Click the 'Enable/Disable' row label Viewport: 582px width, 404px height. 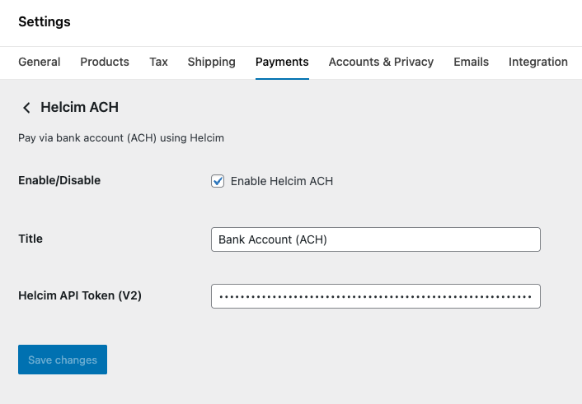click(x=59, y=180)
